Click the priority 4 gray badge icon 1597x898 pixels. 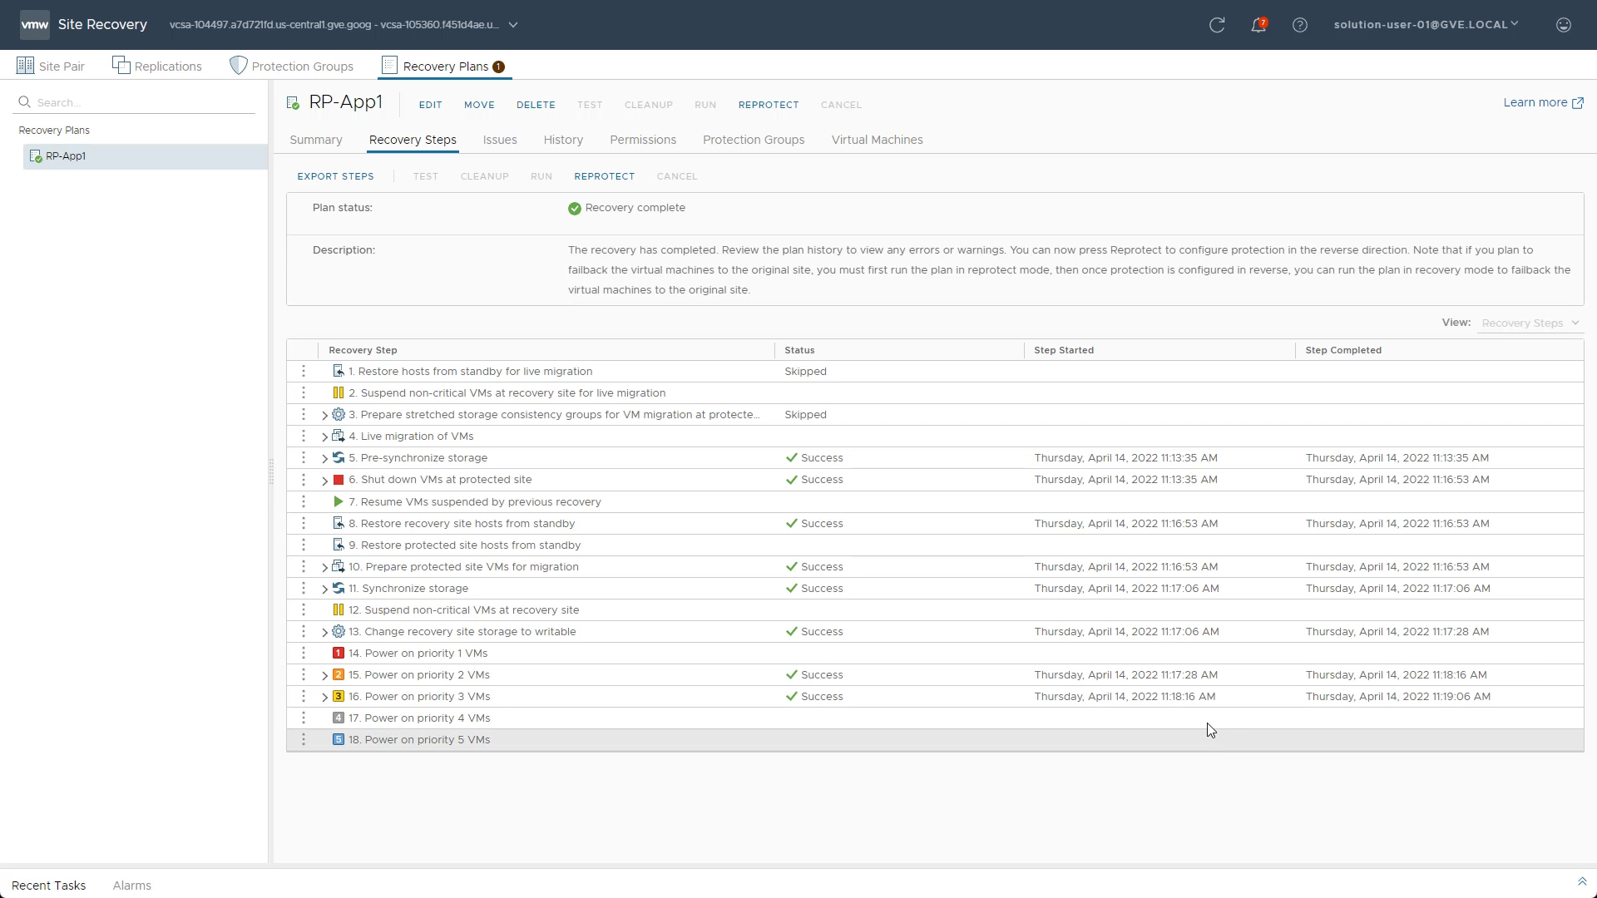(x=339, y=718)
